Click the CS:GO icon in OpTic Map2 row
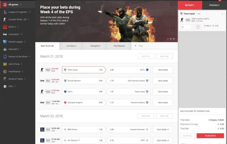The image size is (227, 144). click(42, 92)
